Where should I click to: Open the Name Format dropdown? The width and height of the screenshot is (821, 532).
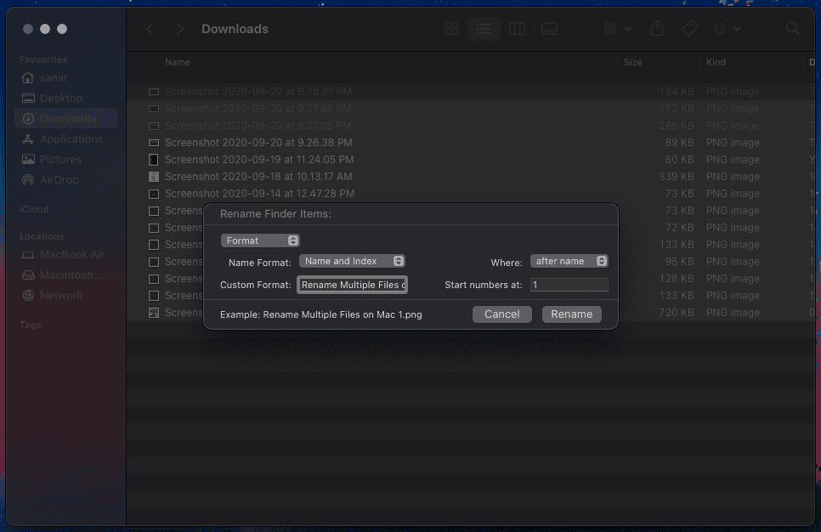(352, 261)
